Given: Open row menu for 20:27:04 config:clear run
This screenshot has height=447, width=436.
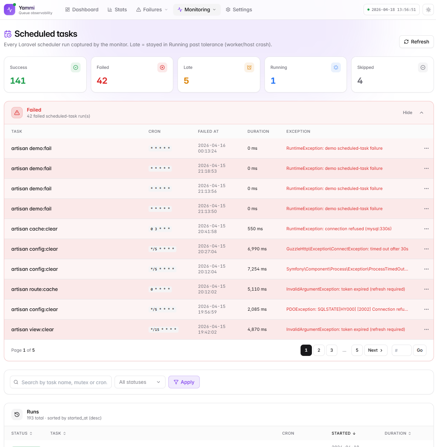Looking at the screenshot, I should coord(426,249).
